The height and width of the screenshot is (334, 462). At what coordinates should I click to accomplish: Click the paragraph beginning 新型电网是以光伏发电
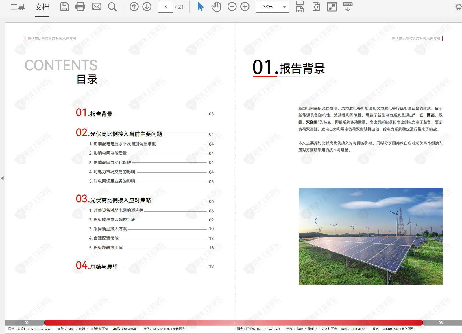pos(370,119)
